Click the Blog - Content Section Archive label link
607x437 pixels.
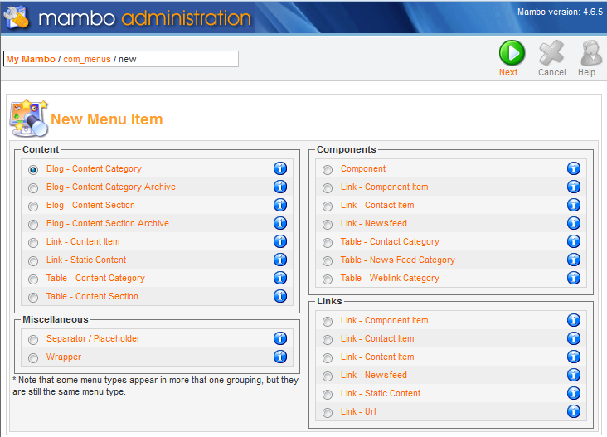pos(108,223)
